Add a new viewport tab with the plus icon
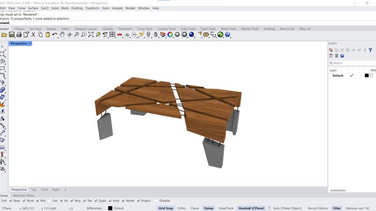 click(x=65, y=190)
